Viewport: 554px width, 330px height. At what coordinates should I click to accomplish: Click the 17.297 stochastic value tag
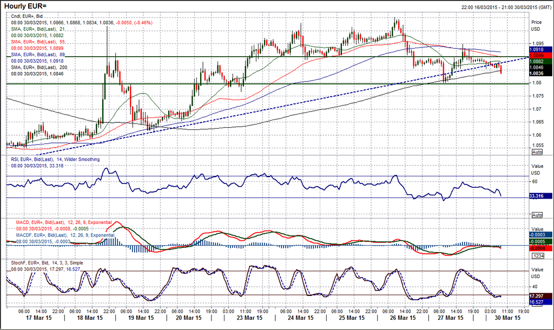click(x=540, y=296)
